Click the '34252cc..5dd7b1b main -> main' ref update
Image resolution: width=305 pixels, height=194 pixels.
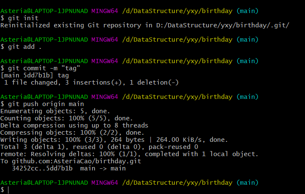[70, 168]
